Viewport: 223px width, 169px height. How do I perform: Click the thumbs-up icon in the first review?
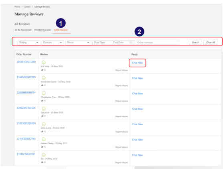click(x=42, y=70)
